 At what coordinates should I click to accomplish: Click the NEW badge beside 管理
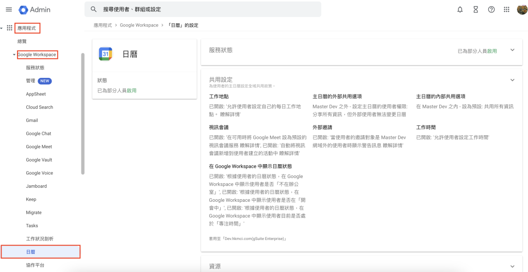tap(45, 81)
